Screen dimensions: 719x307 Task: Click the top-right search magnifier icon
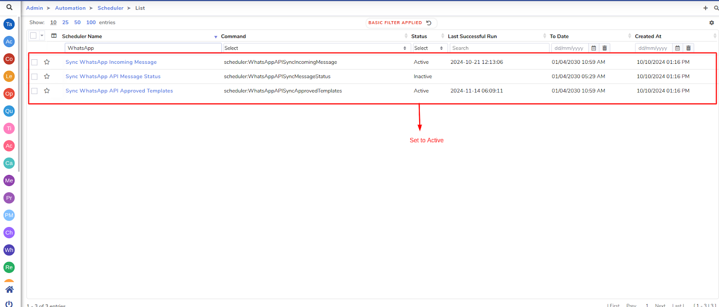tap(716, 8)
